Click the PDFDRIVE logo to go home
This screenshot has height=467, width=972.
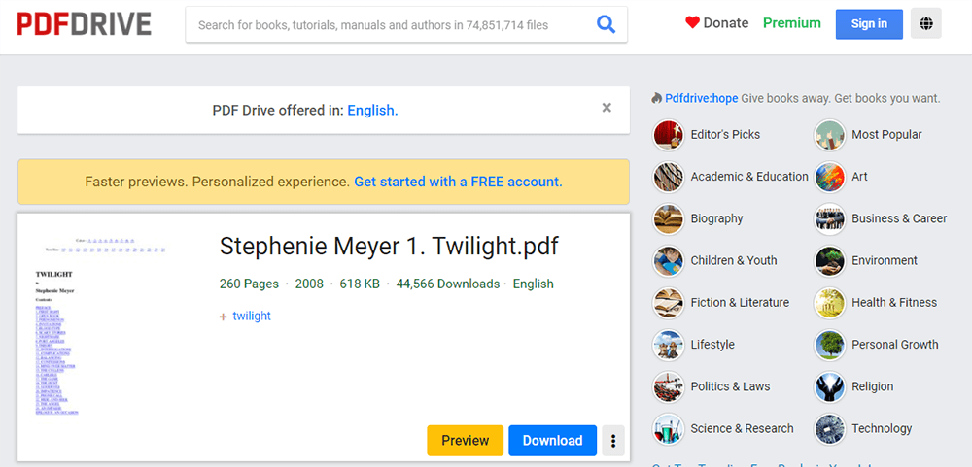(84, 24)
